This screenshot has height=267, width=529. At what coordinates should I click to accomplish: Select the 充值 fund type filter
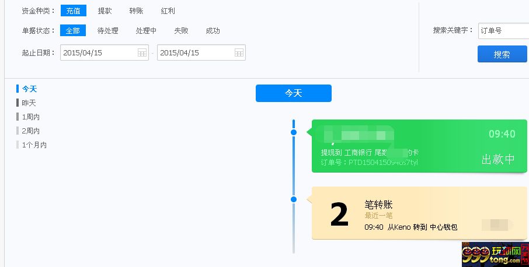tap(73, 10)
